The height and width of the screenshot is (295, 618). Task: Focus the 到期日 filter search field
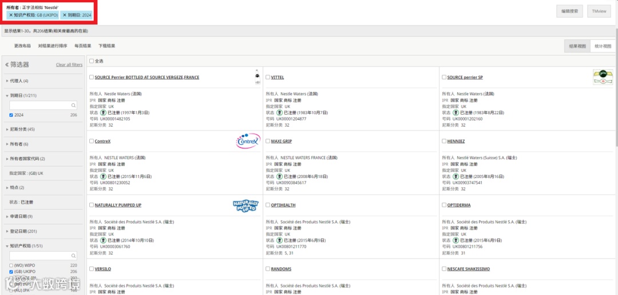click(43, 105)
